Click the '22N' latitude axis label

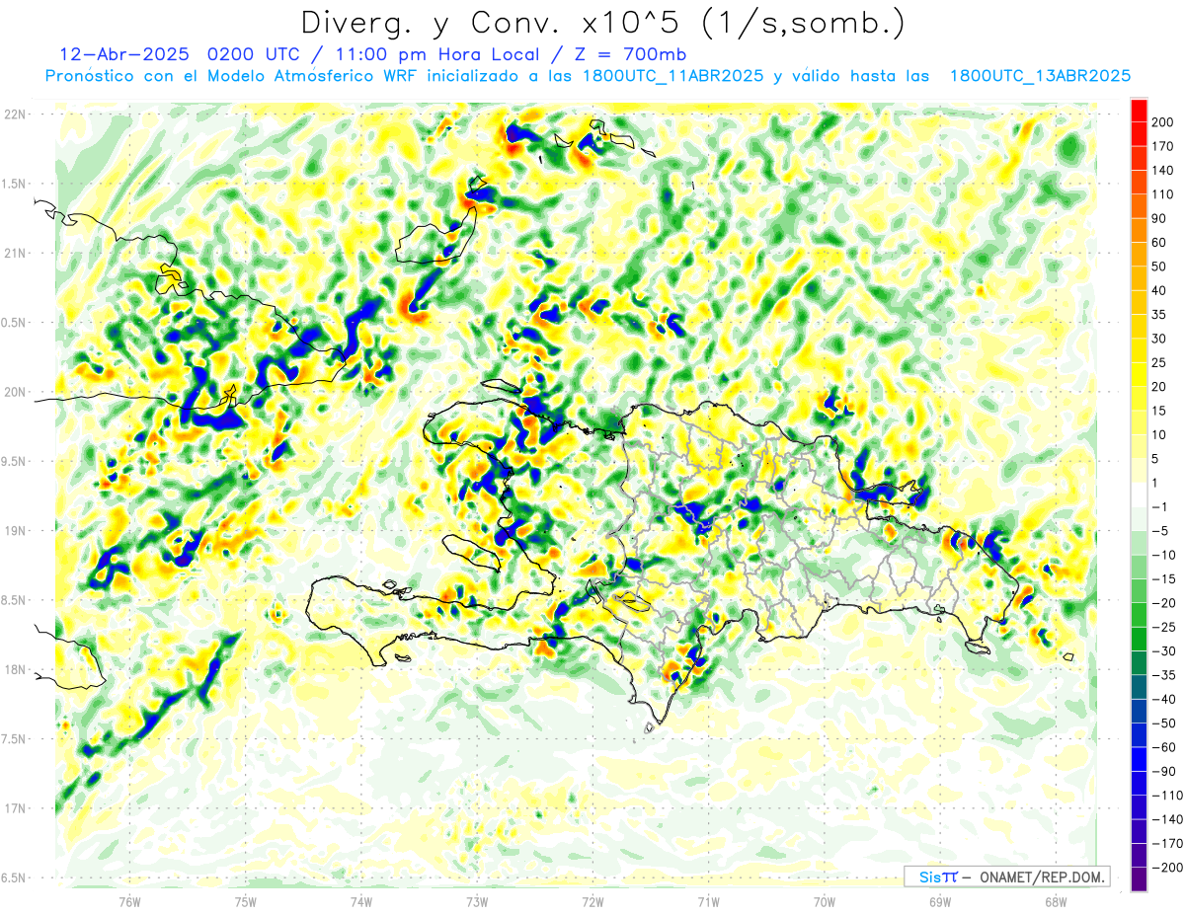[x=14, y=114]
